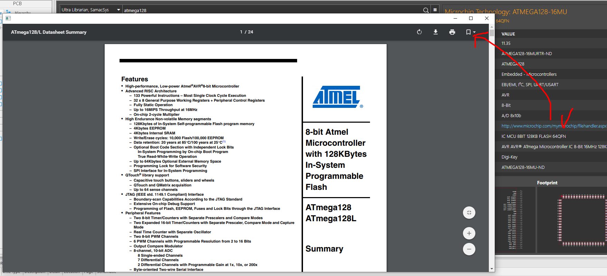Click the Atmel logo in datasheet

click(338, 97)
